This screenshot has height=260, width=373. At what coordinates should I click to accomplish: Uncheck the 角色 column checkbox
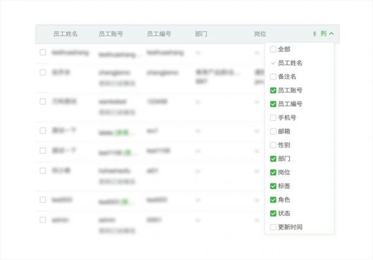[274, 200]
